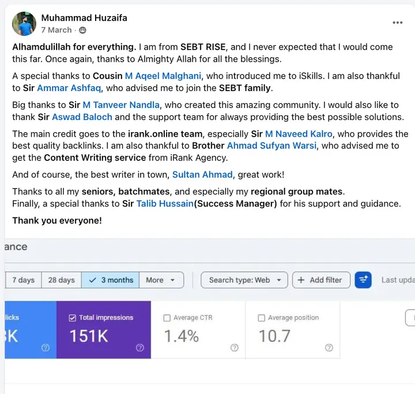Open M Aqeel Malghani's profile link
The width and height of the screenshot is (415, 394).
point(163,76)
